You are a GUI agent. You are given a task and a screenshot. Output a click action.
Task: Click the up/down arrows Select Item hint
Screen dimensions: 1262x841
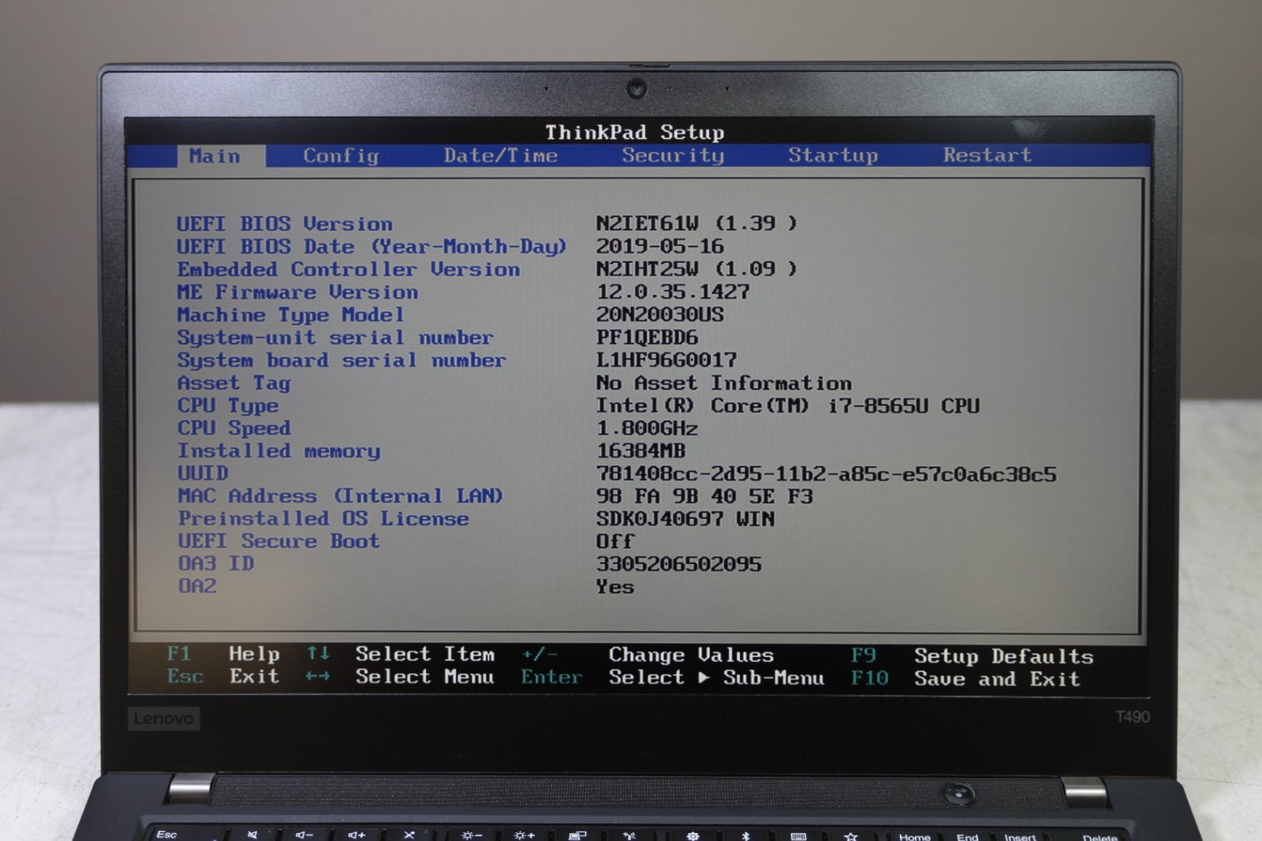pyautogui.click(x=401, y=654)
